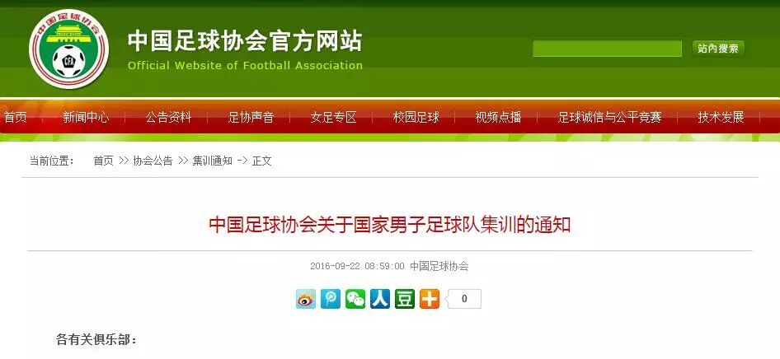Share article via Sina Weibo icon
Screen dimensions: 780x359
point(305,299)
